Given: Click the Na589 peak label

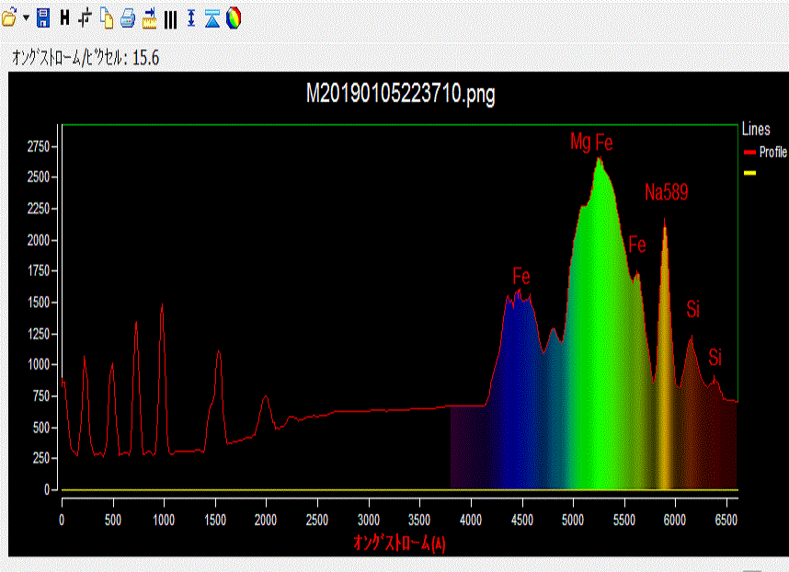Looking at the screenshot, I should [x=666, y=193].
